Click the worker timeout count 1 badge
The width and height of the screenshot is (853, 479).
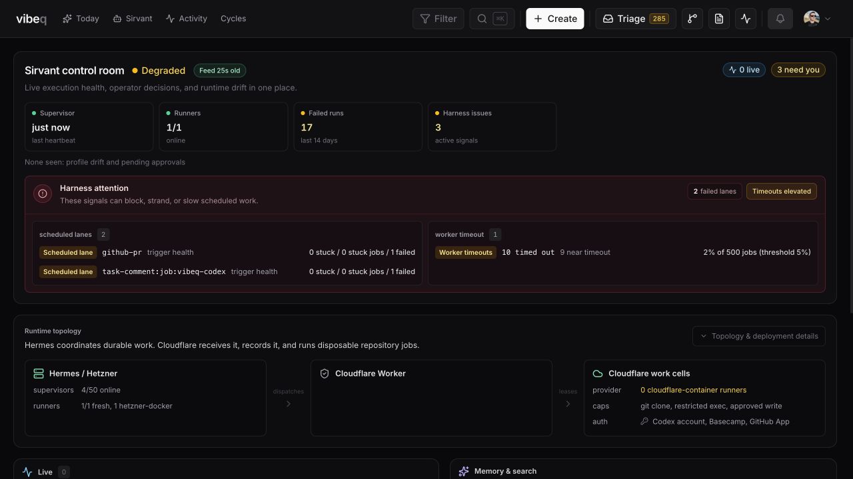point(494,234)
